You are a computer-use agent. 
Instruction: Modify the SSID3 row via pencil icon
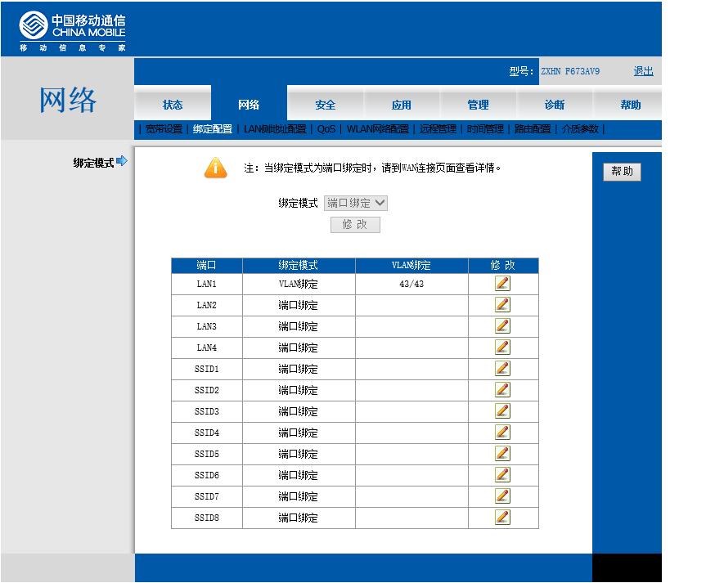coord(502,411)
